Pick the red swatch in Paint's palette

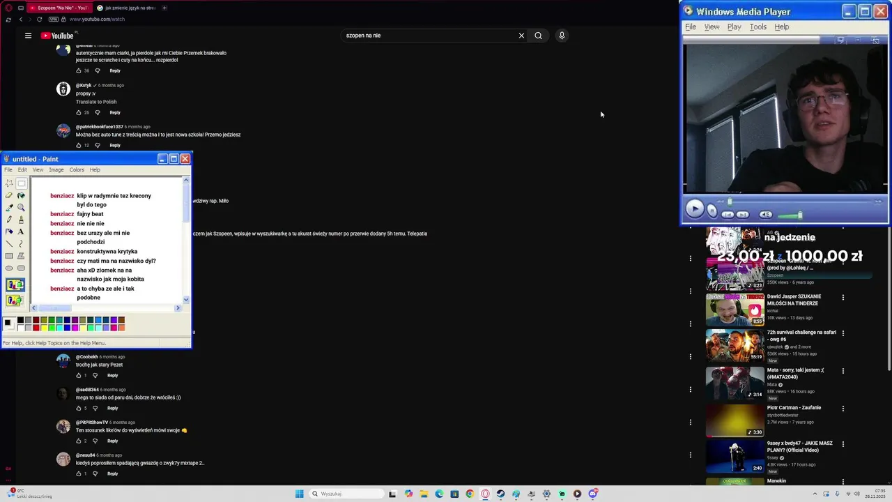[x=36, y=327]
